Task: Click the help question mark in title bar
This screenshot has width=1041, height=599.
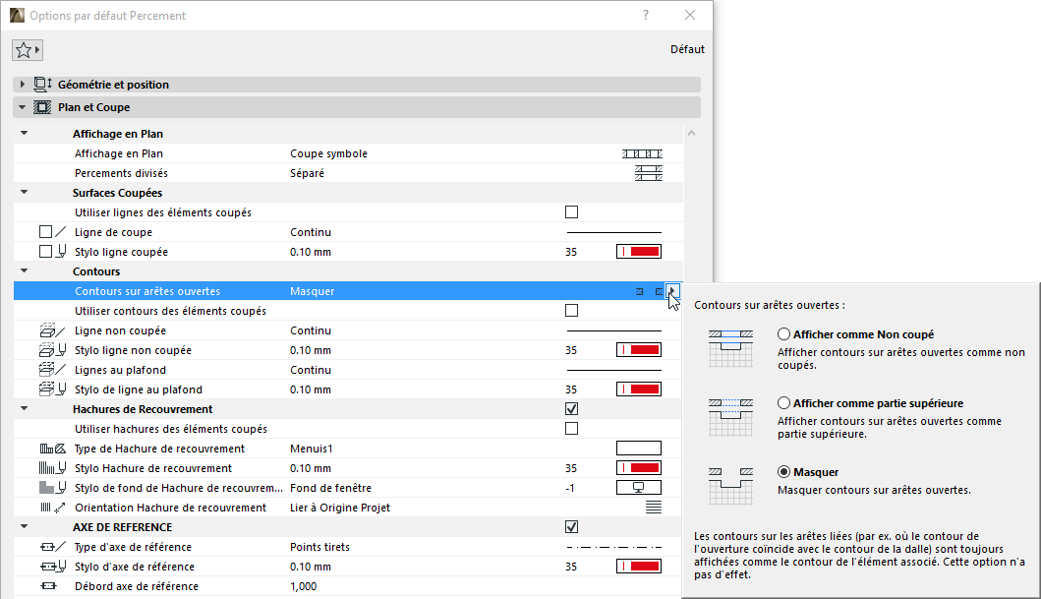Action: 645,16
